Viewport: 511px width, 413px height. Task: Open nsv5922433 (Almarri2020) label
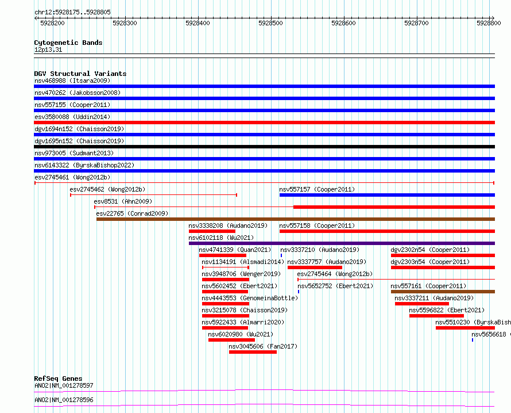(243, 322)
